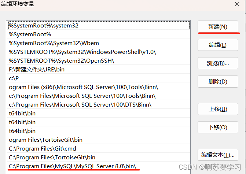Click 删除(D) to remove the entry
This screenshot has width=246, height=174.
pyautogui.click(x=218, y=82)
